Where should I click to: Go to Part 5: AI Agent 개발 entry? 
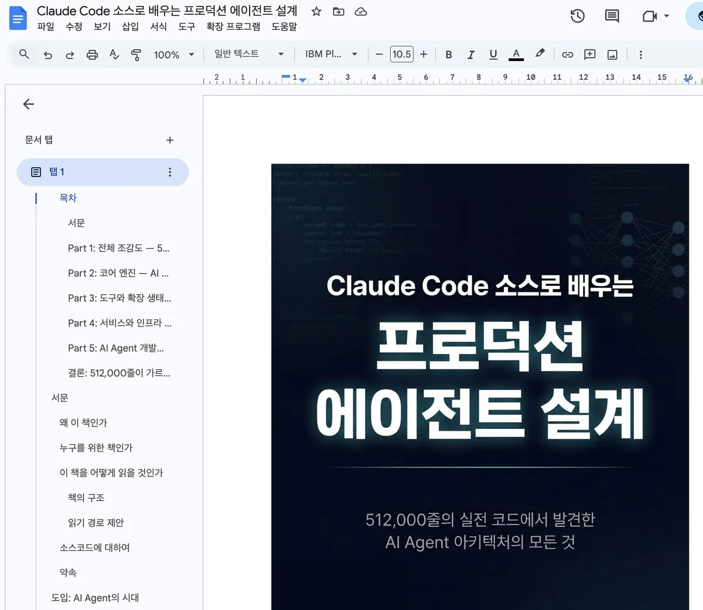(116, 348)
